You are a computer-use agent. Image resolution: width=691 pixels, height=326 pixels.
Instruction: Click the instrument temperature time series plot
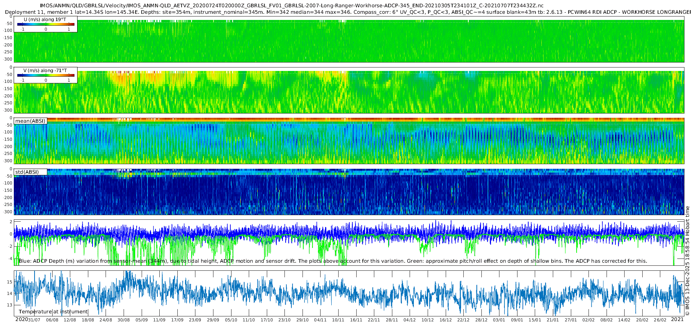pos(349,293)
